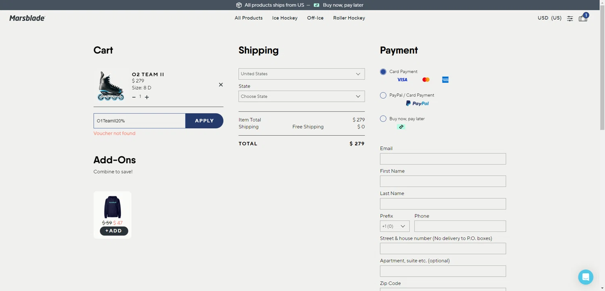Open the shopping cart bag icon
The height and width of the screenshot is (291, 605).
pos(583,18)
